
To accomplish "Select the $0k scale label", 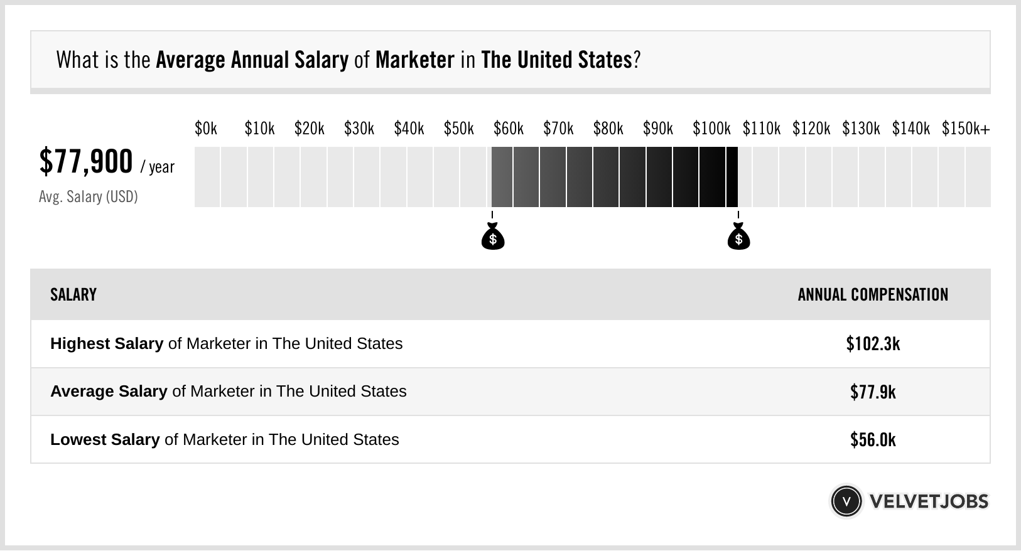I will [x=206, y=129].
